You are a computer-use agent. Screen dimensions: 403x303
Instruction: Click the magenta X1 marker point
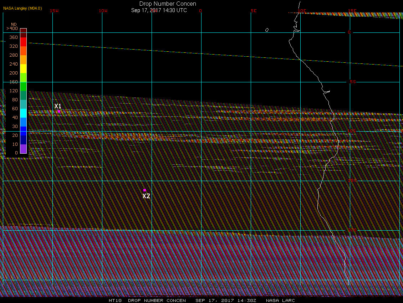[59, 111]
